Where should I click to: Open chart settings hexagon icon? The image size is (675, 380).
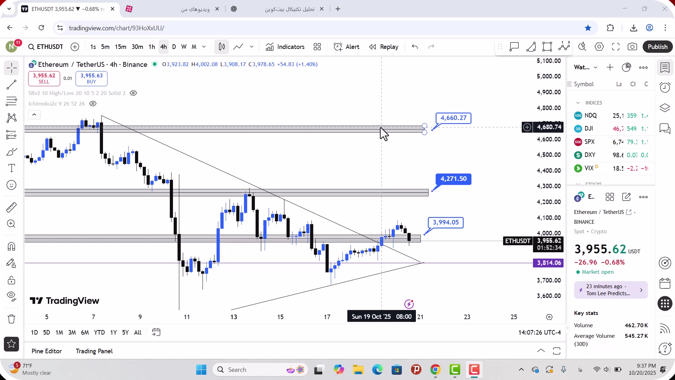[599, 47]
